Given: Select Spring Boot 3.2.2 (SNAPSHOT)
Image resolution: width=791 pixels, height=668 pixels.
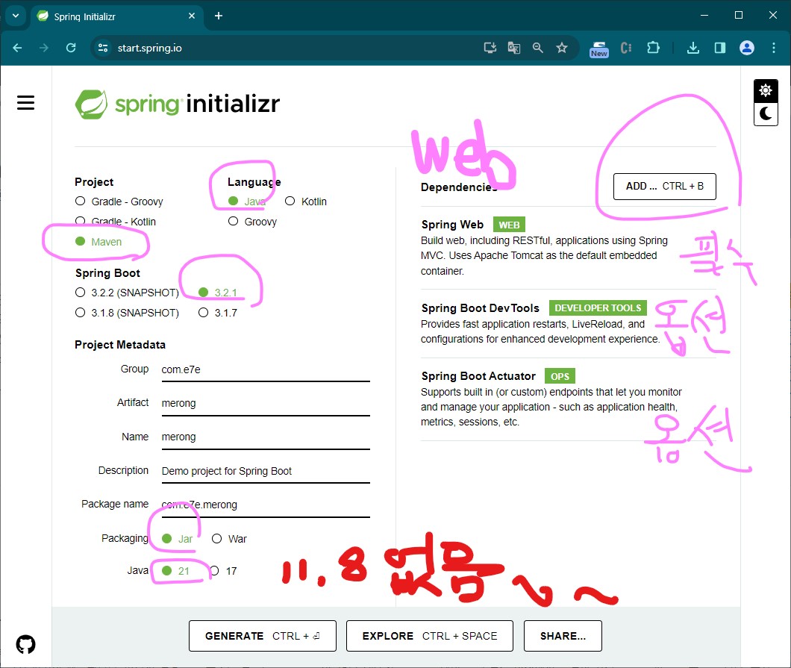Looking at the screenshot, I should pos(127,293).
